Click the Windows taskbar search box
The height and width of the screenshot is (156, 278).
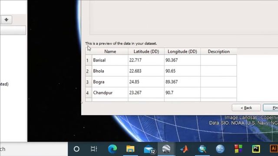34,149
